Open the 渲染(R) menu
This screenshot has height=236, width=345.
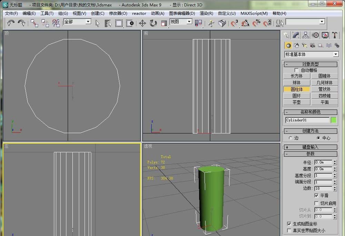[x=206, y=13]
